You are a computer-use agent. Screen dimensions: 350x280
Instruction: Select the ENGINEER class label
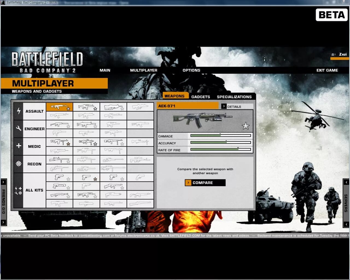coord(34,129)
